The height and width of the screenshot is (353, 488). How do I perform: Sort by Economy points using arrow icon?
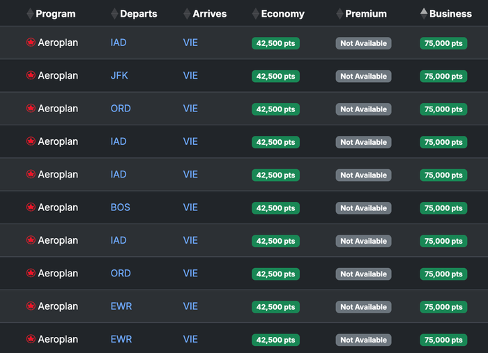tap(256, 14)
